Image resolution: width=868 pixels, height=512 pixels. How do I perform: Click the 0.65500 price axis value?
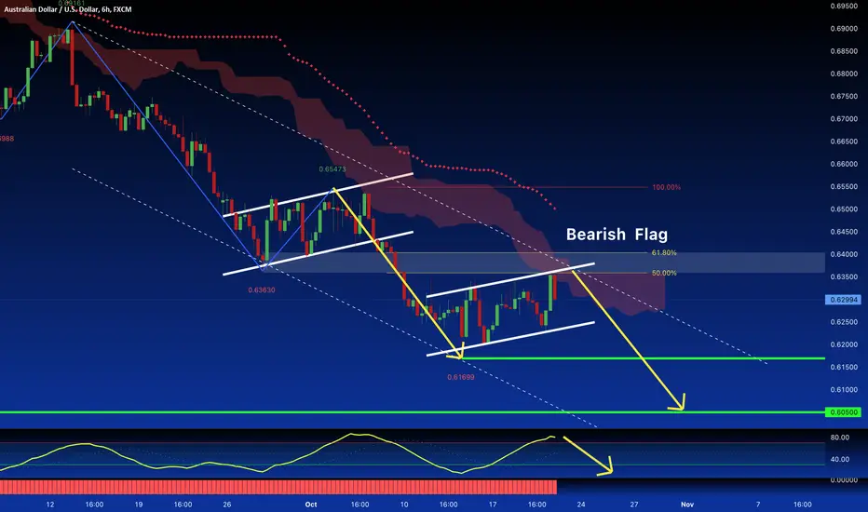(x=844, y=186)
